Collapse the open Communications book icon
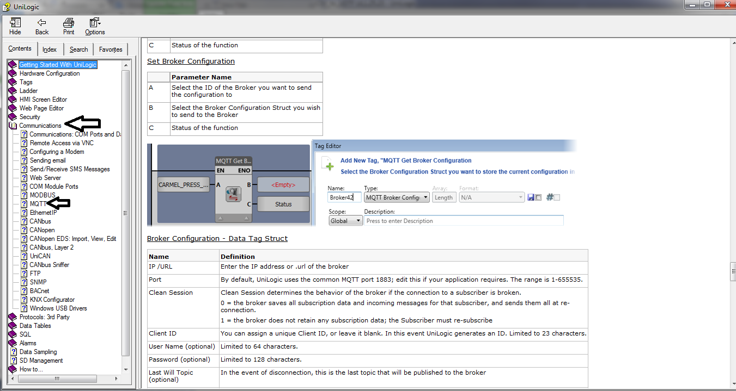The height and width of the screenshot is (391, 736). 13,126
